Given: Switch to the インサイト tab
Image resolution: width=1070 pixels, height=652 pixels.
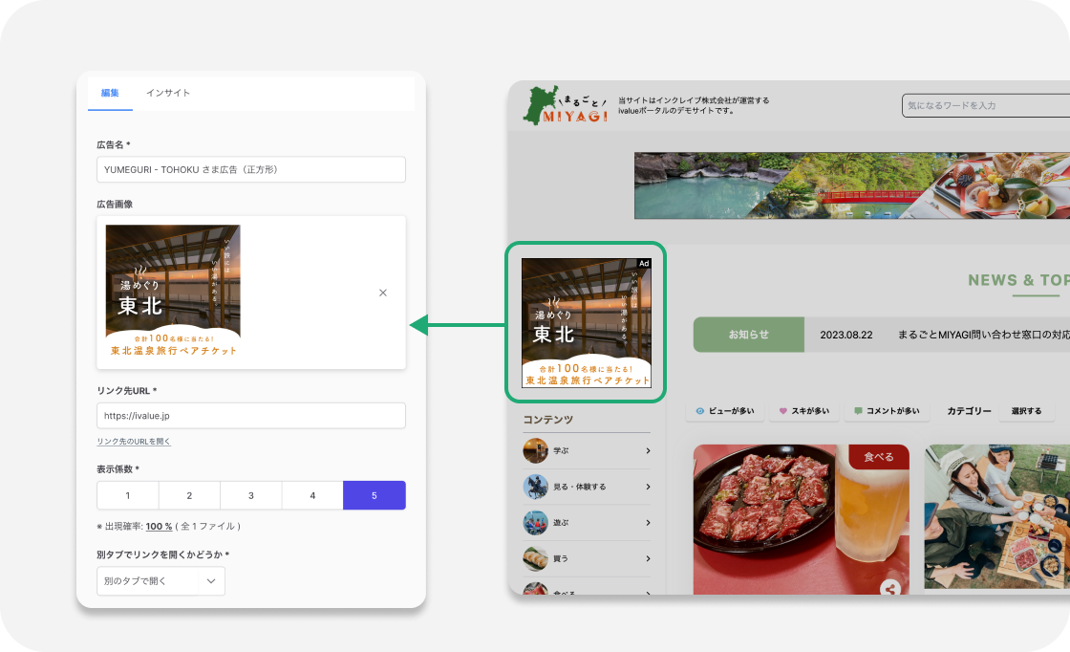Looking at the screenshot, I should click(x=168, y=93).
